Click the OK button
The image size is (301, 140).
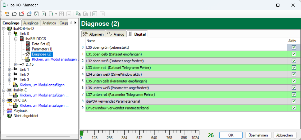[231, 135]
